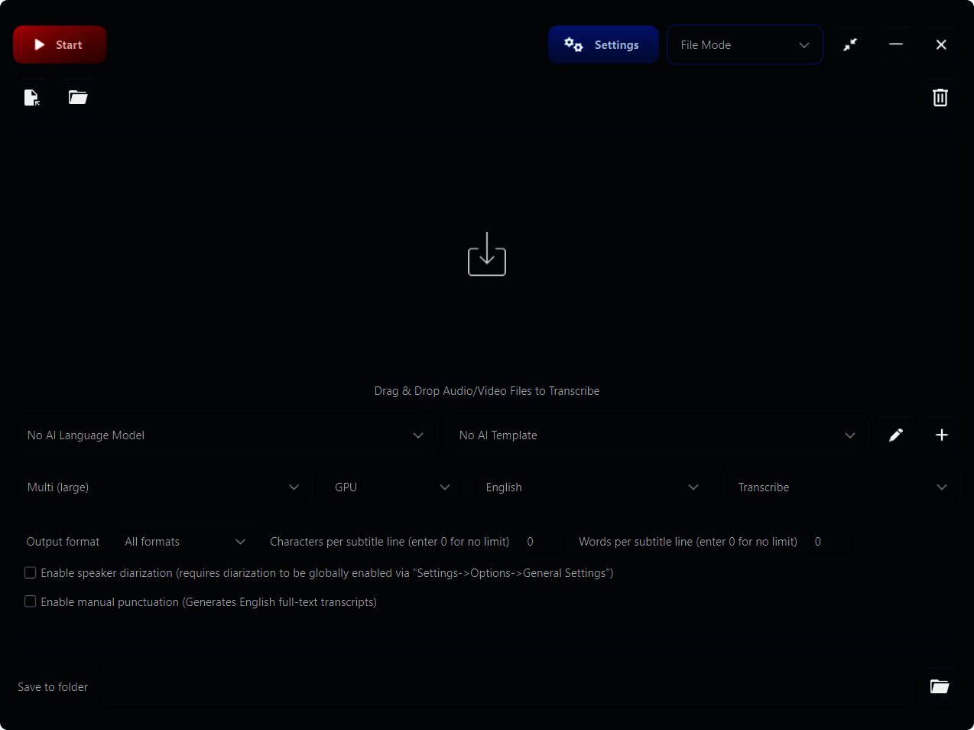The height and width of the screenshot is (730, 974).
Task: Click the pencil edit template icon
Action: (896, 435)
